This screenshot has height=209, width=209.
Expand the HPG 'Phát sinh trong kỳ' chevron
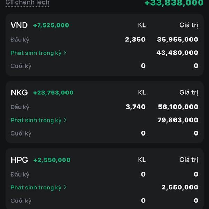[x=65, y=187]
